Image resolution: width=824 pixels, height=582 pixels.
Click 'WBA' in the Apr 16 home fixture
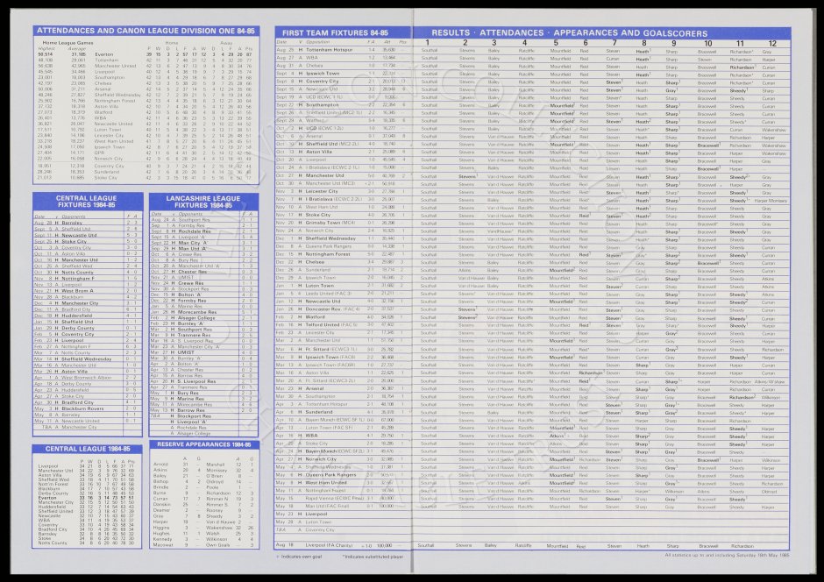click(x=311, y=436)
